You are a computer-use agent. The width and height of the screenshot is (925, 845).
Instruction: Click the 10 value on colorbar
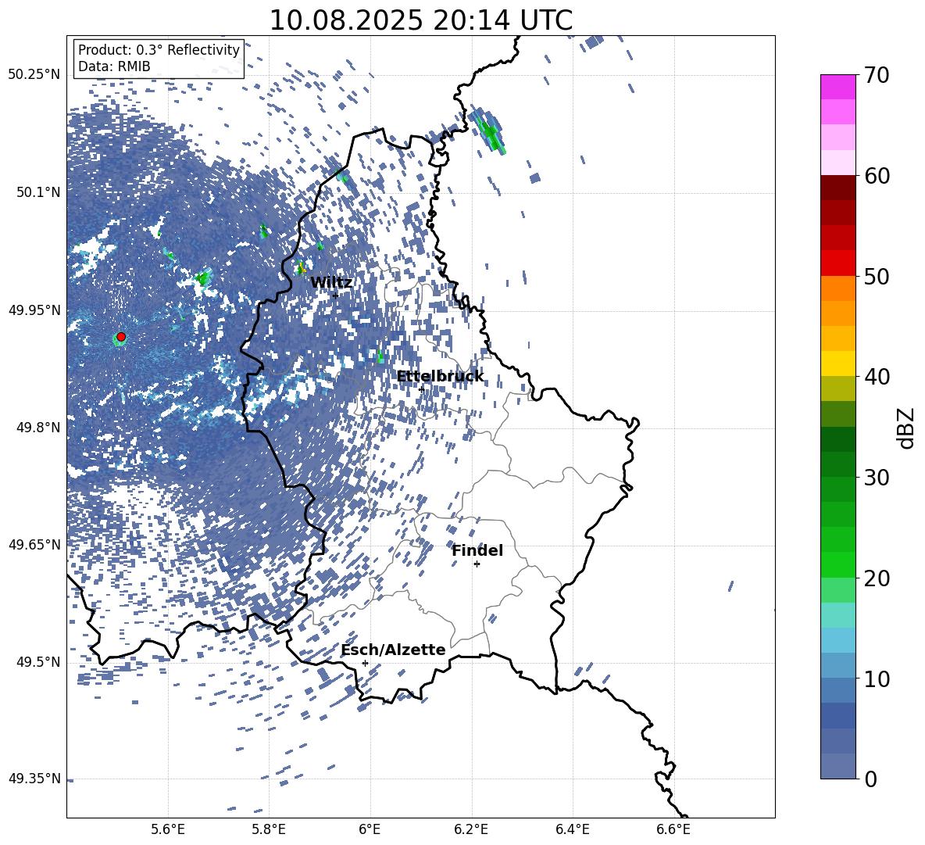tap(877, 679)
